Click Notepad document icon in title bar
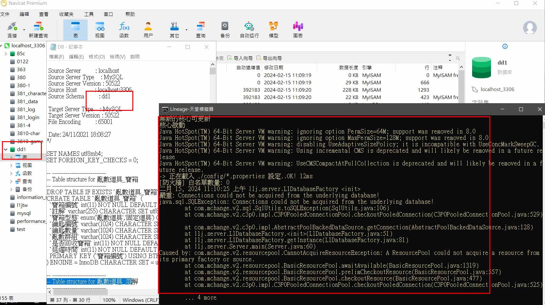The width and height of the screenshot is (545, 305). point(53,47)
